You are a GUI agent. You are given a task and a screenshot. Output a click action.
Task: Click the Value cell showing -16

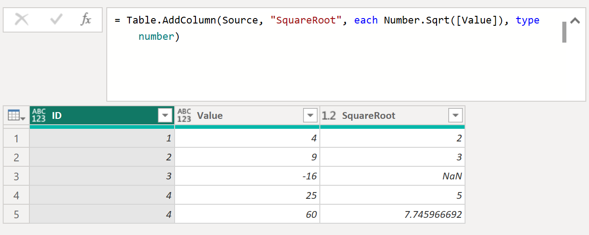pyautogui.click(x=247, y=176)
